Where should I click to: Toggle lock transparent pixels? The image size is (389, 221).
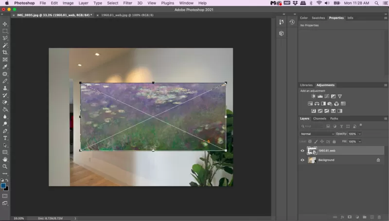(310, 142)
